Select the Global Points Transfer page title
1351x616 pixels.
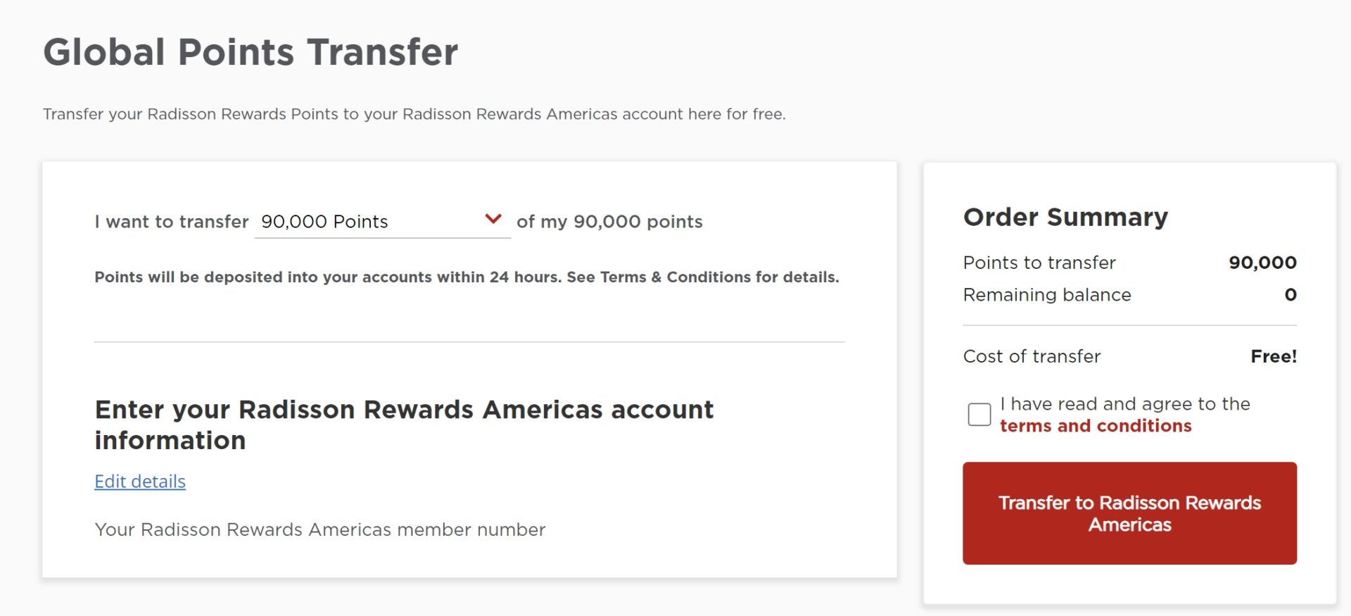[250, 51]
